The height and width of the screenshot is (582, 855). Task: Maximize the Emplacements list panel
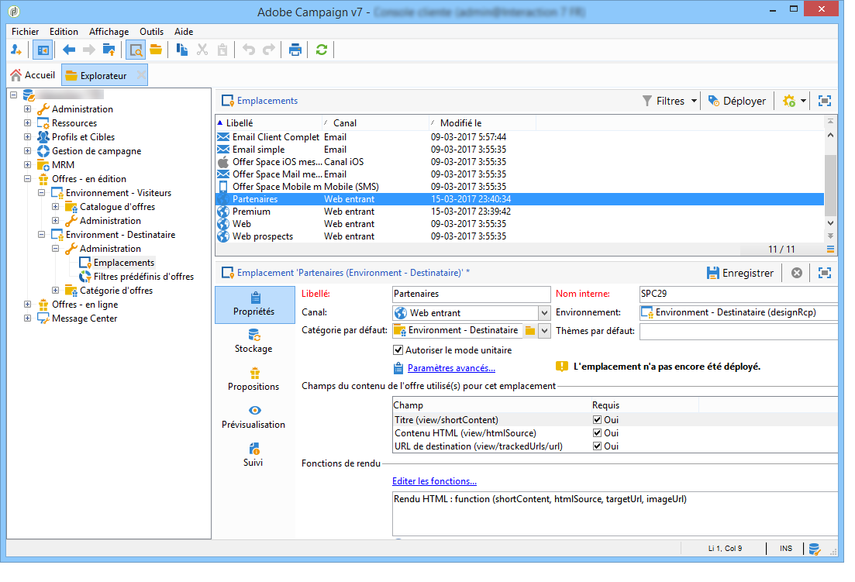pos(825,101)
